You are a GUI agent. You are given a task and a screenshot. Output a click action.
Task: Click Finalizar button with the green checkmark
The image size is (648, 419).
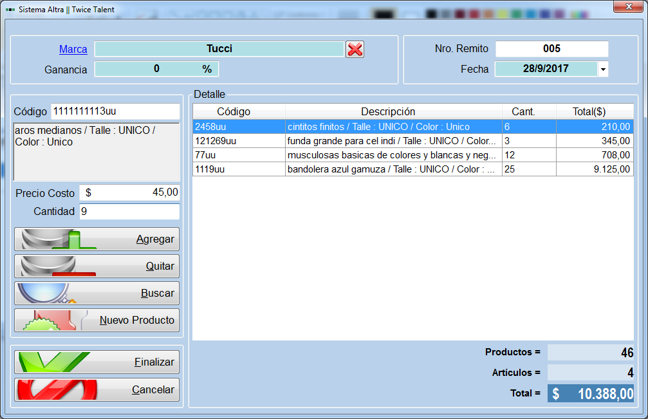coord(97,362)
